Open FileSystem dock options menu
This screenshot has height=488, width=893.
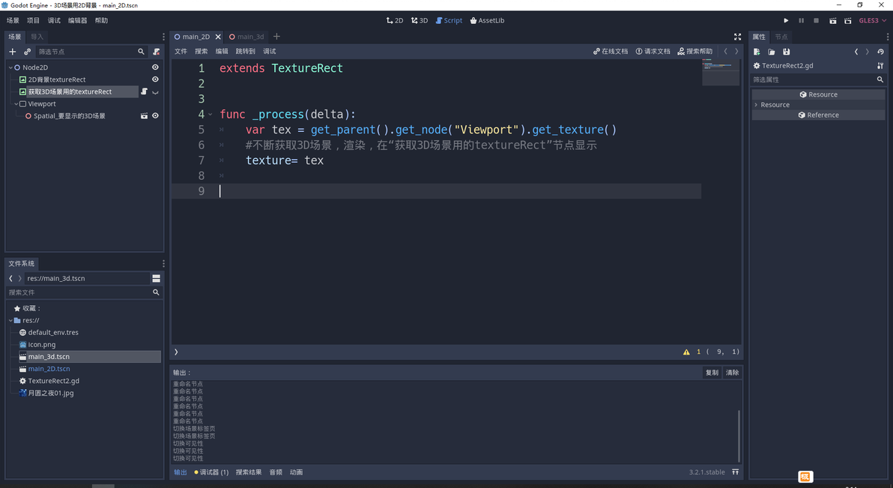click(163, 263)
